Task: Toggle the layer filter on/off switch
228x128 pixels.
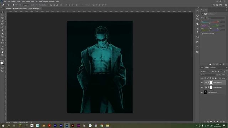Action: pyautogui.click(x=227, y=71)
